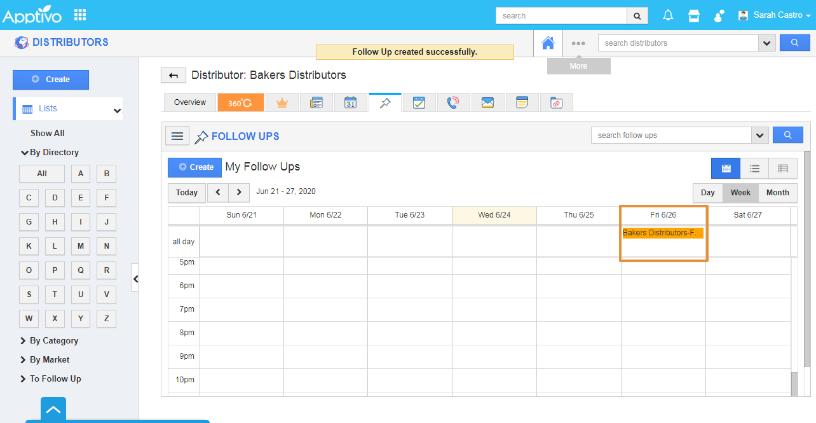
Task: Select the Month calendar view
Action: [777, 193]
